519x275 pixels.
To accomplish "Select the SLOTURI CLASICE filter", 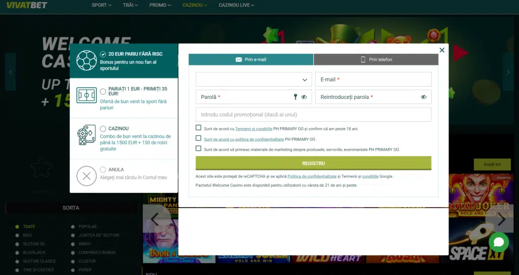I will pyautogui.click(x=36, y=261).
